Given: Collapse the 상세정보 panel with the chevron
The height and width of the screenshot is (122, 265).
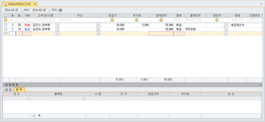Looking at the screenshot, I should (260, 85).
